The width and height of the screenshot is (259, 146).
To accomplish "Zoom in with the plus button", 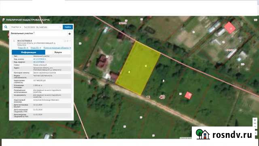I will pyautogui.click(x=255, y=120).
